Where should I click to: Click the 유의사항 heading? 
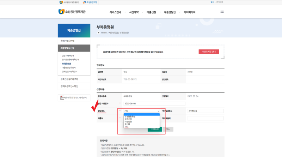(x=104, y=141)
